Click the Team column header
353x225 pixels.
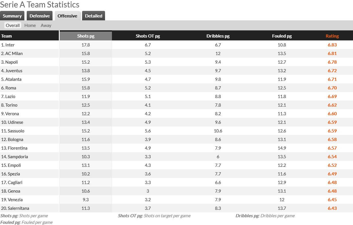click(x=7, y=36)
